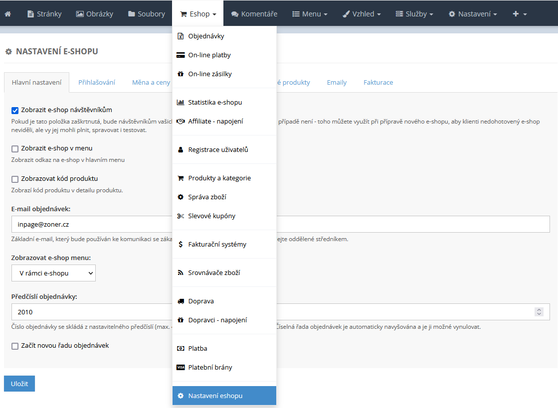Viewport: 558px width, 408px height.
Task: Click the Předčíslí objednávky number stepper
Action: point(539,312)
